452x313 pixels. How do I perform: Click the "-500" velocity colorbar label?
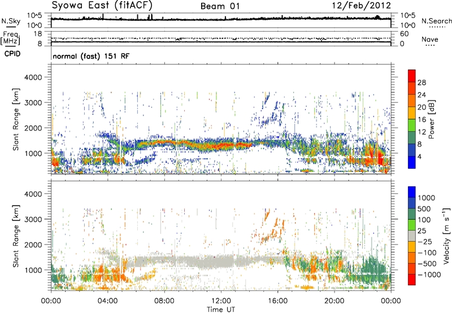pyautogui.click(x=427, y=264)
